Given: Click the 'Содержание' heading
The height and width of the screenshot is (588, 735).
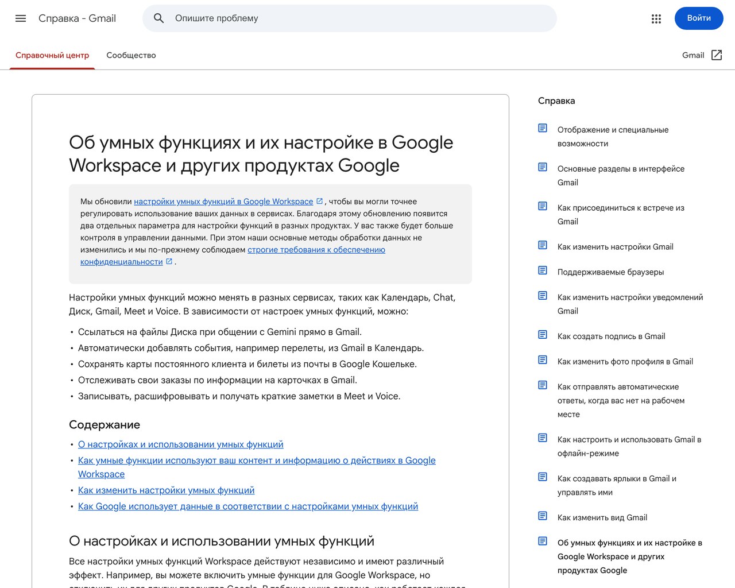Looking at the screenshot, I should (105, 425).
